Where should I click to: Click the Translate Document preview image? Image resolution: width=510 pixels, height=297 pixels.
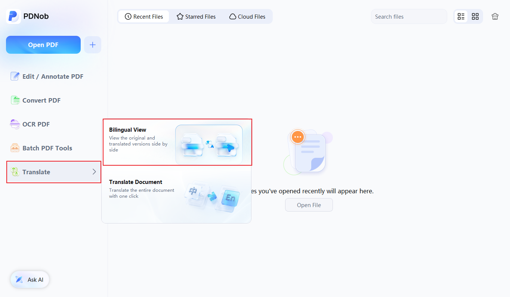[x=212, y=197]
